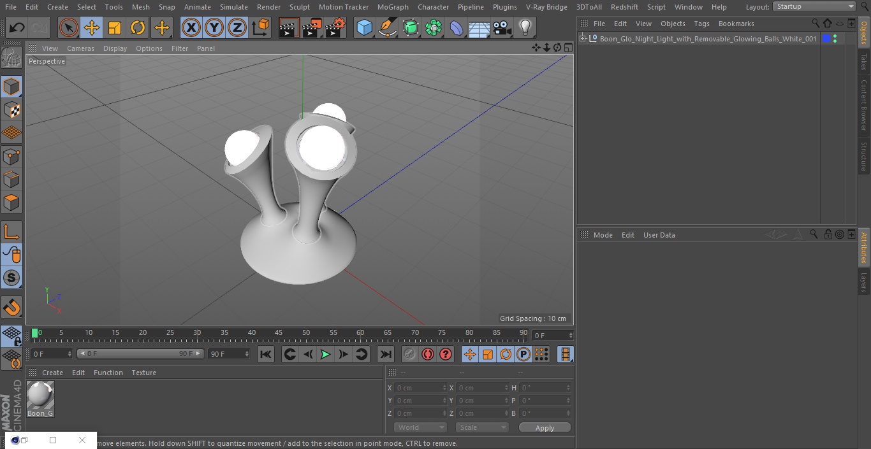Click the timeline preview range slider
871x449 pixels.
point(140,353)
